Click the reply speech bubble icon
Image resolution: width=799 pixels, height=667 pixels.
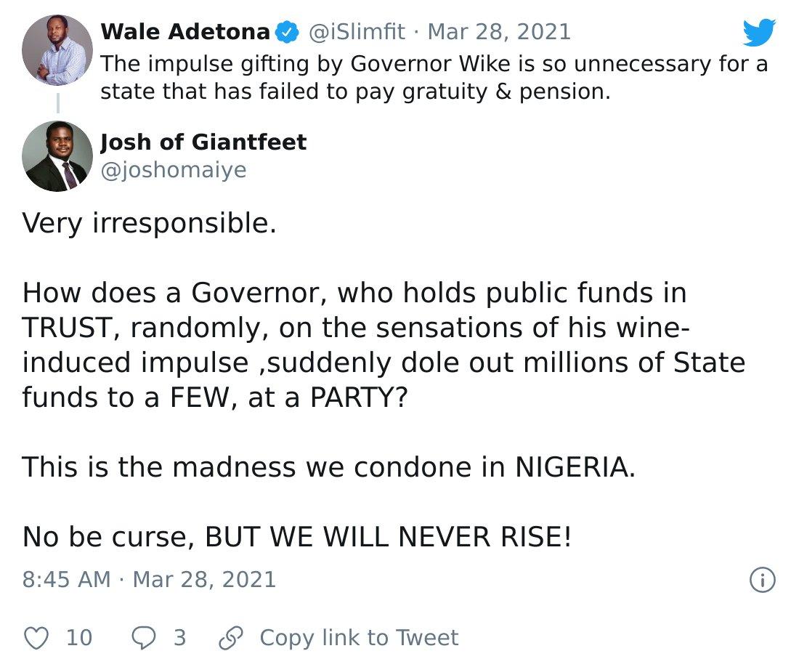(x=142, y=637)
